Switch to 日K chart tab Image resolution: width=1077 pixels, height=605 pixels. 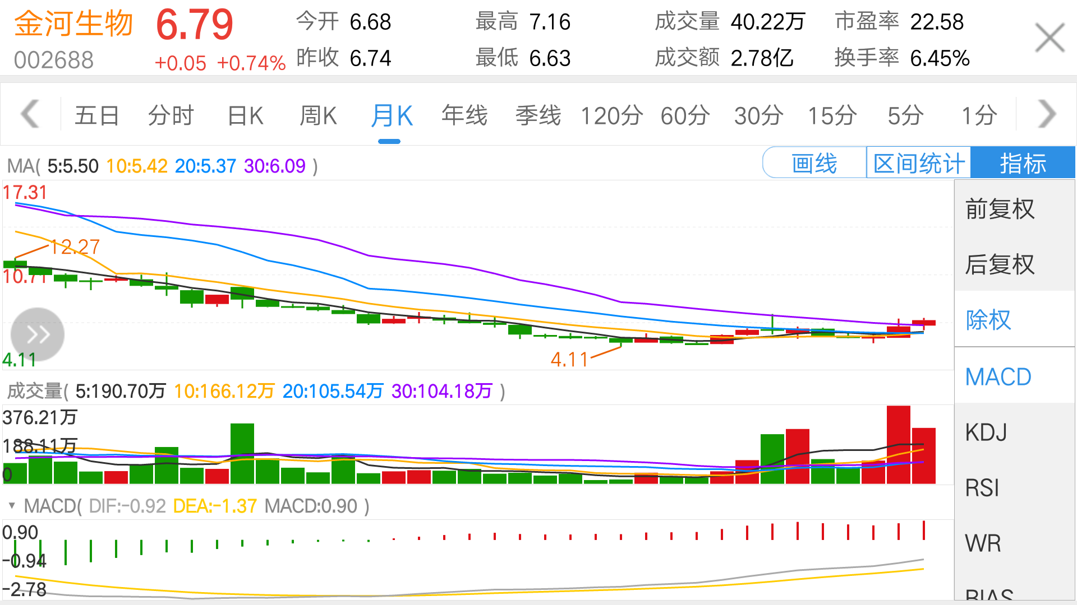click(x=245, y=116)
